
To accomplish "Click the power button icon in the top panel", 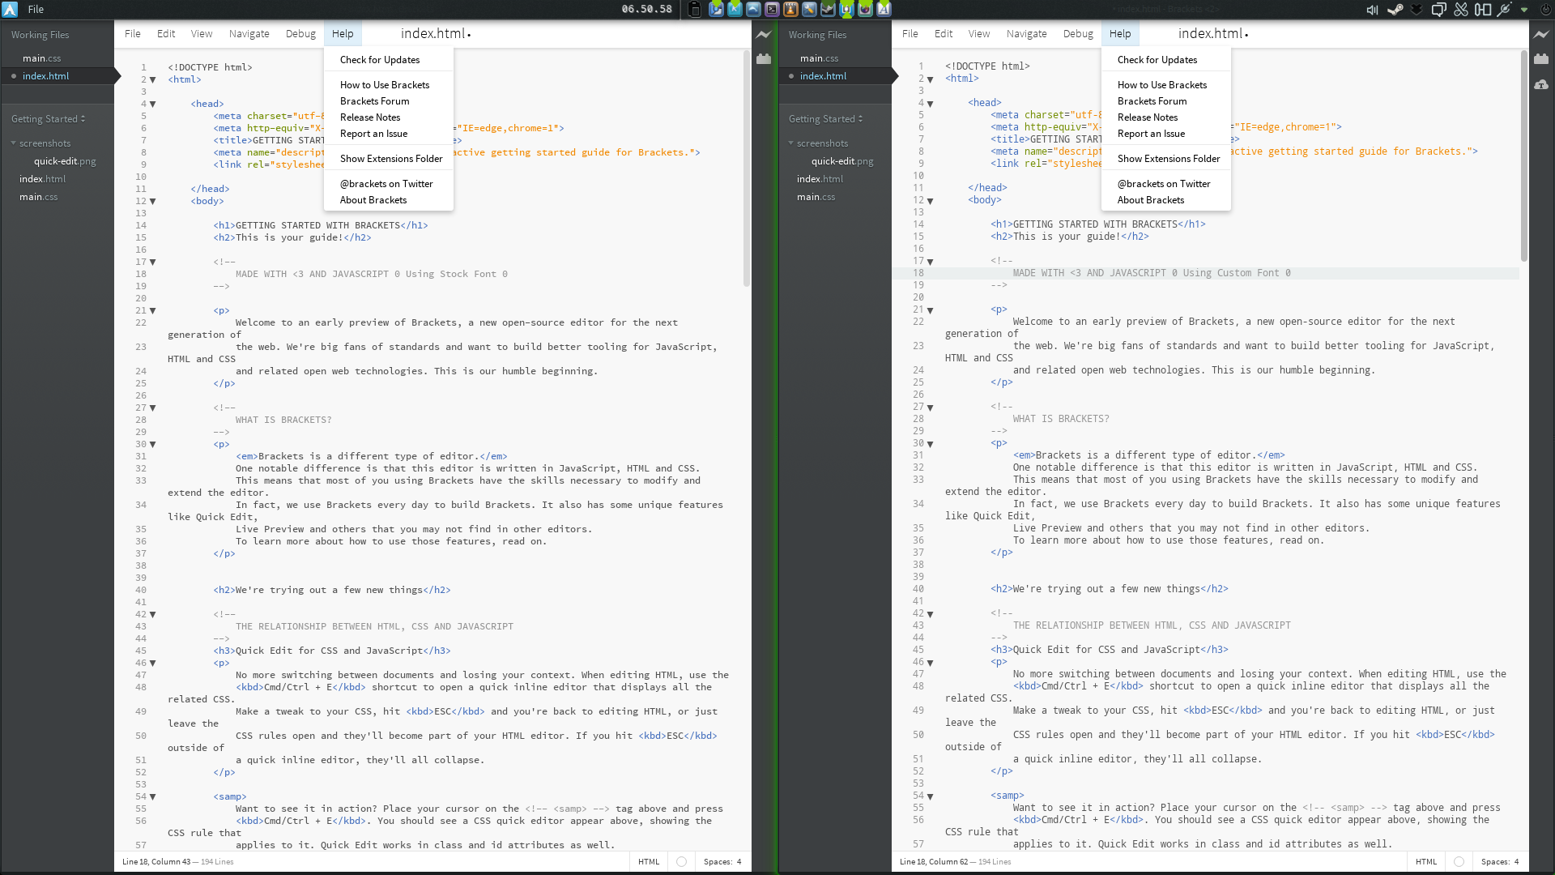I will click(1545, 10).
